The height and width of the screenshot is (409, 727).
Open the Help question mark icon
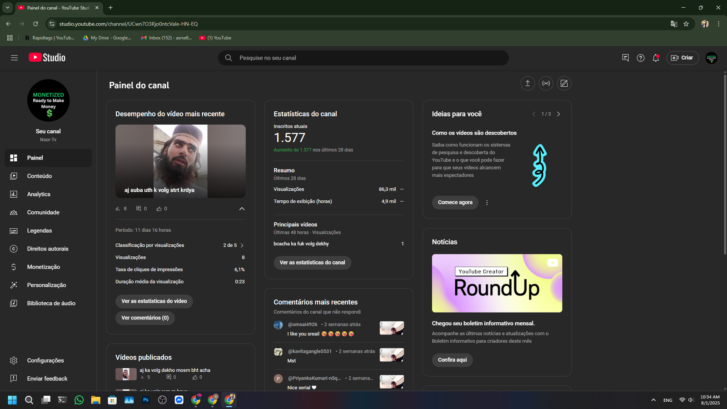pyautogui.click(x=640, y=58)
